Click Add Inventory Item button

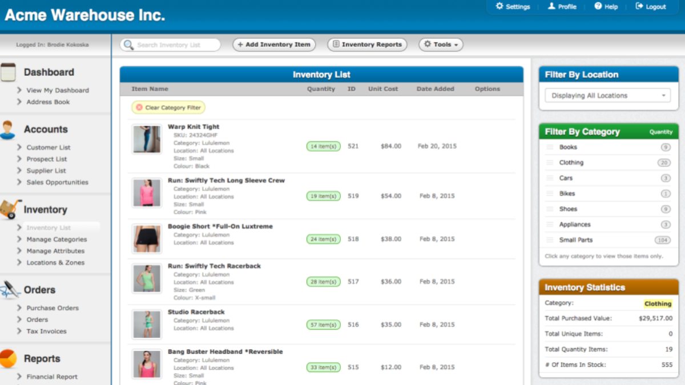point(274,44)
